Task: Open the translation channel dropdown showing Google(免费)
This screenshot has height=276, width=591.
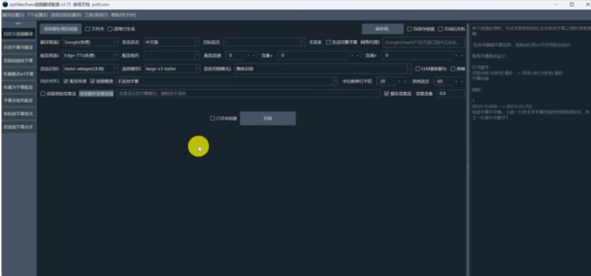Action: point(90,42)
